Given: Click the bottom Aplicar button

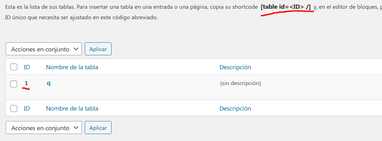Looking at the screenshot, I should coord(98,128).
